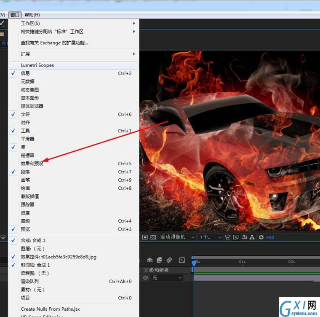Click the 01s mark on time ruler
The height and width of the screenshot is (317, 320).
click(243, 262)
